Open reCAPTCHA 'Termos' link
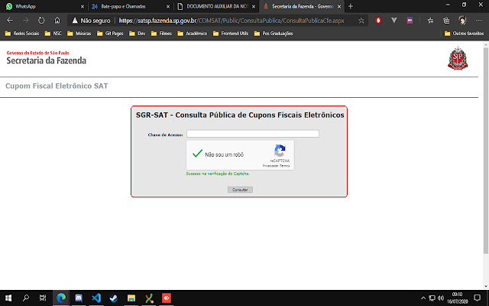 coord(285,166)
